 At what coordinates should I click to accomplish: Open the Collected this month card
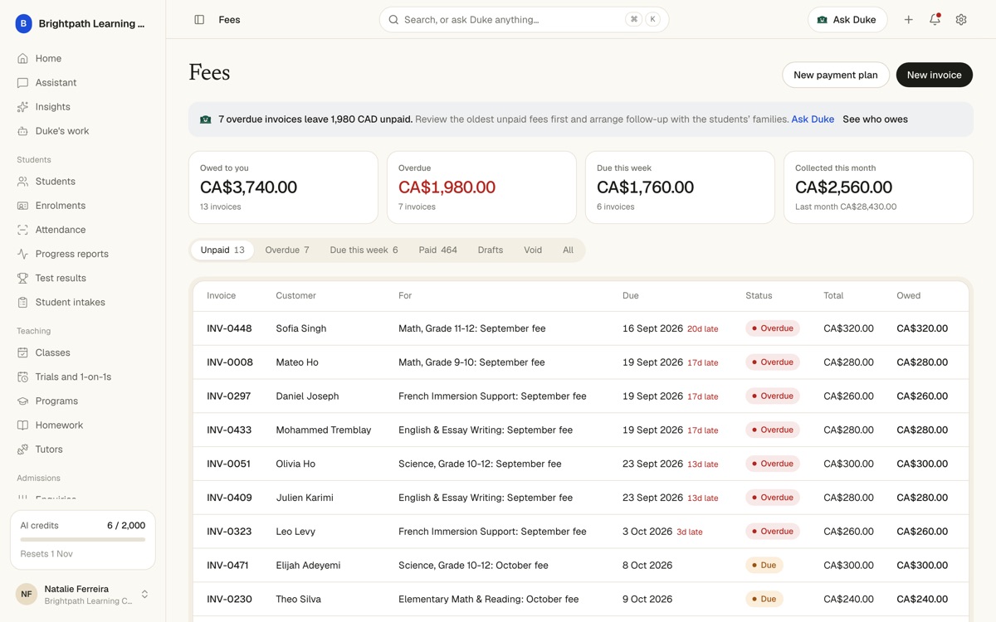coord(878,187)
